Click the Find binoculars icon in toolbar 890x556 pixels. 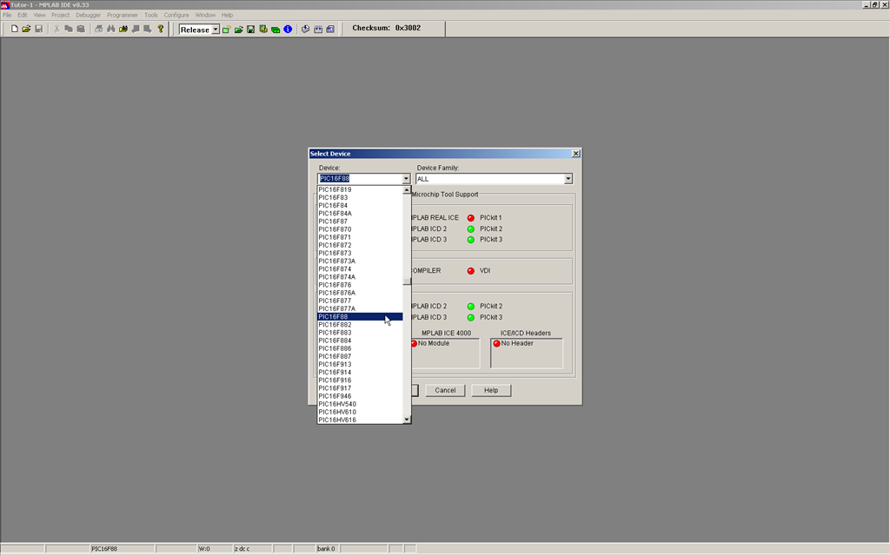111,30
